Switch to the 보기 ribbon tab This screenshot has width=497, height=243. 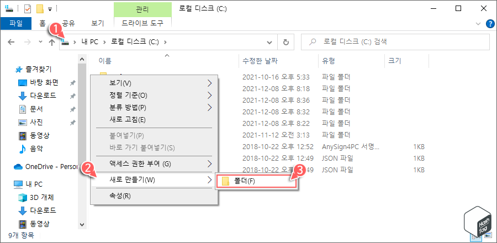(97, 23)
